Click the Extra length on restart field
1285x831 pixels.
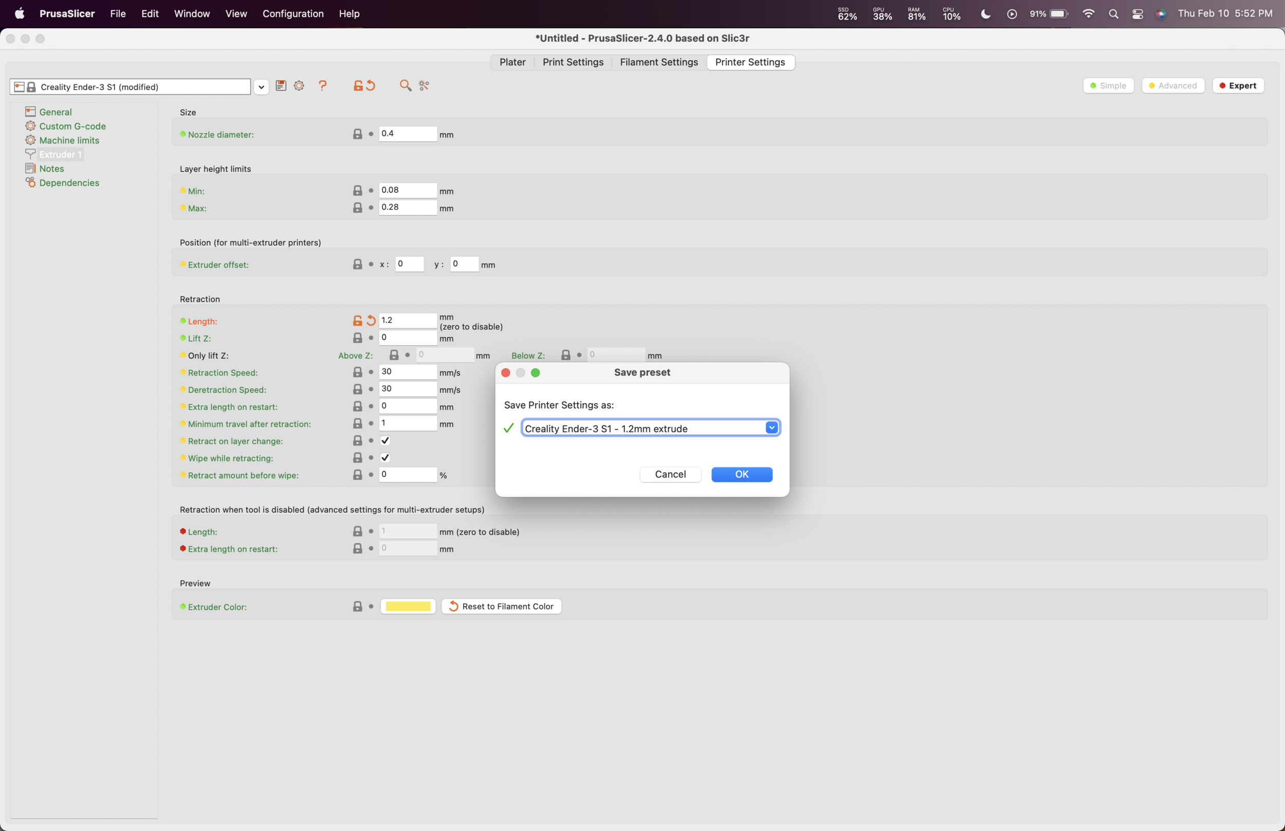408,406
